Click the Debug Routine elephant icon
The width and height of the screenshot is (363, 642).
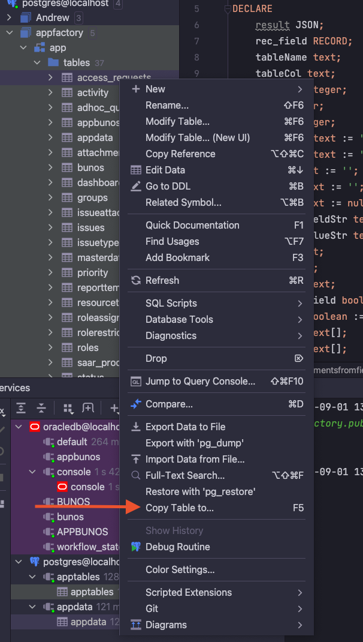136,547
